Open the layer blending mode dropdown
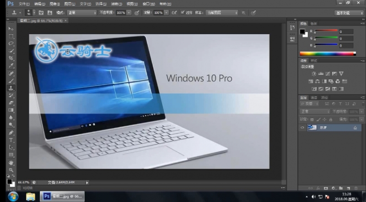Image resolution: width=366 pixels, height=202 pixels. click(x=315, y=112)
